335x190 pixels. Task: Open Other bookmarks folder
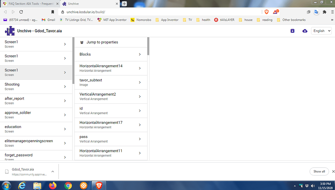tap(291, 20)
